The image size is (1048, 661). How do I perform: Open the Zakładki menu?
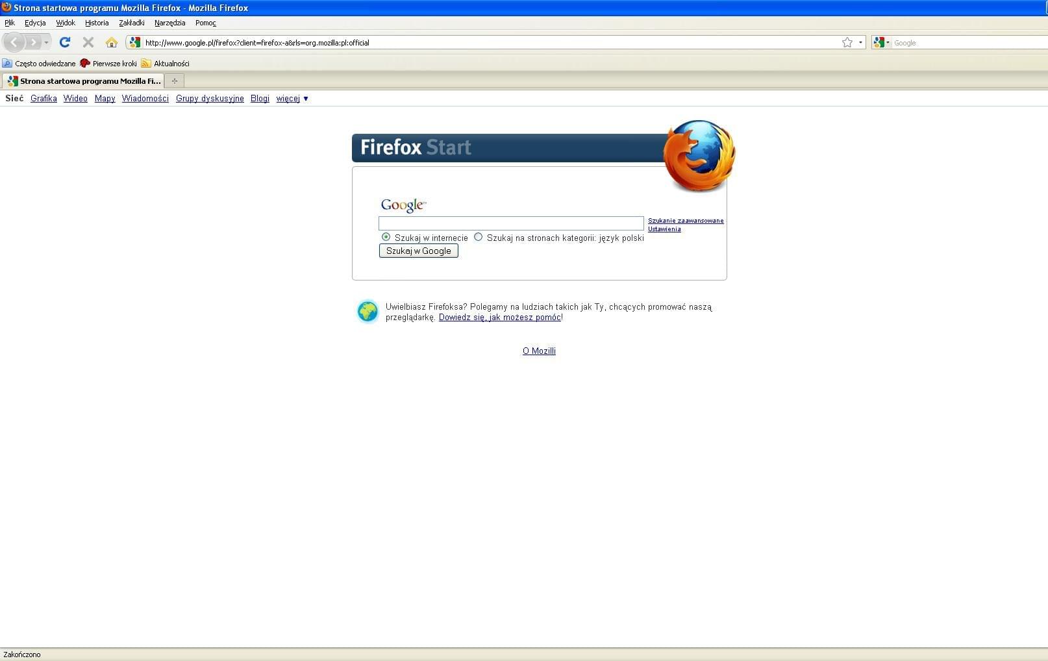(132, 23)
